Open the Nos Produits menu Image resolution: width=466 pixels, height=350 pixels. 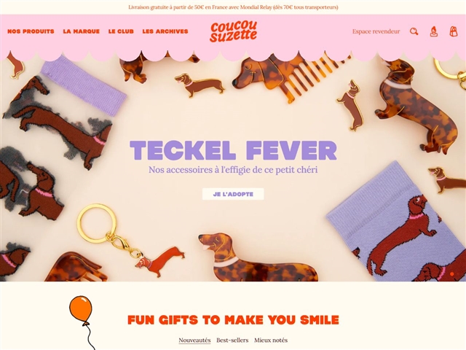(31, 31)
